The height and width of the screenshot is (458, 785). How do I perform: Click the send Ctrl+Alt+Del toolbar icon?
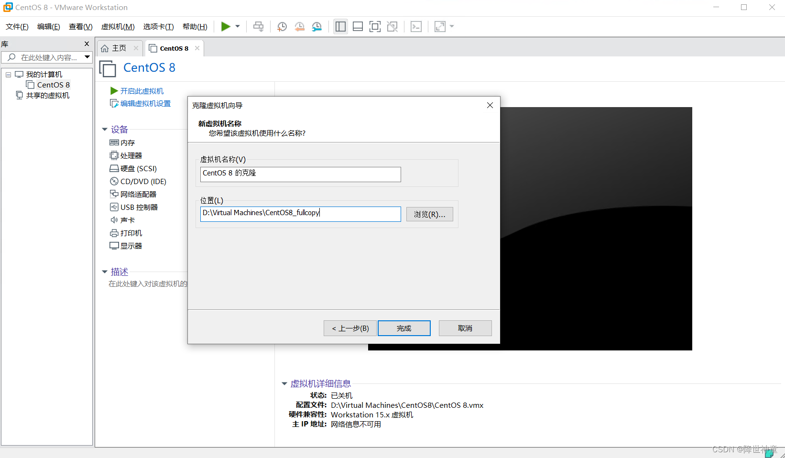(259, 27)
